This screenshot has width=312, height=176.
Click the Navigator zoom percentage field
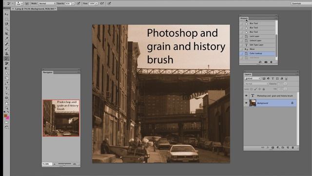pyautogui.click(x=47, y=164)
